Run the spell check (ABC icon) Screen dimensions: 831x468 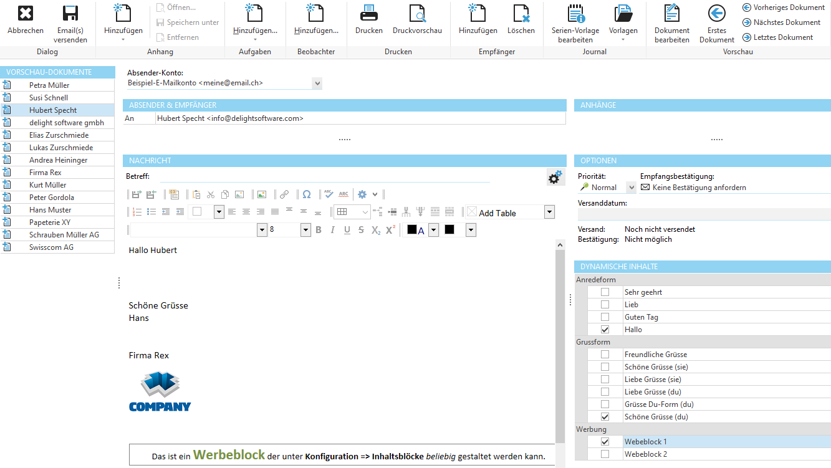coord(329,194)
